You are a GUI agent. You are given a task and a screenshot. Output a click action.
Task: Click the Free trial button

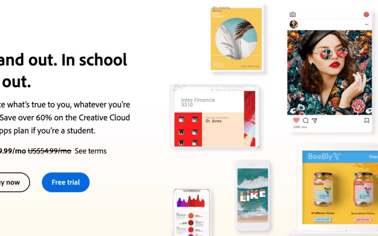coord(66,182)
